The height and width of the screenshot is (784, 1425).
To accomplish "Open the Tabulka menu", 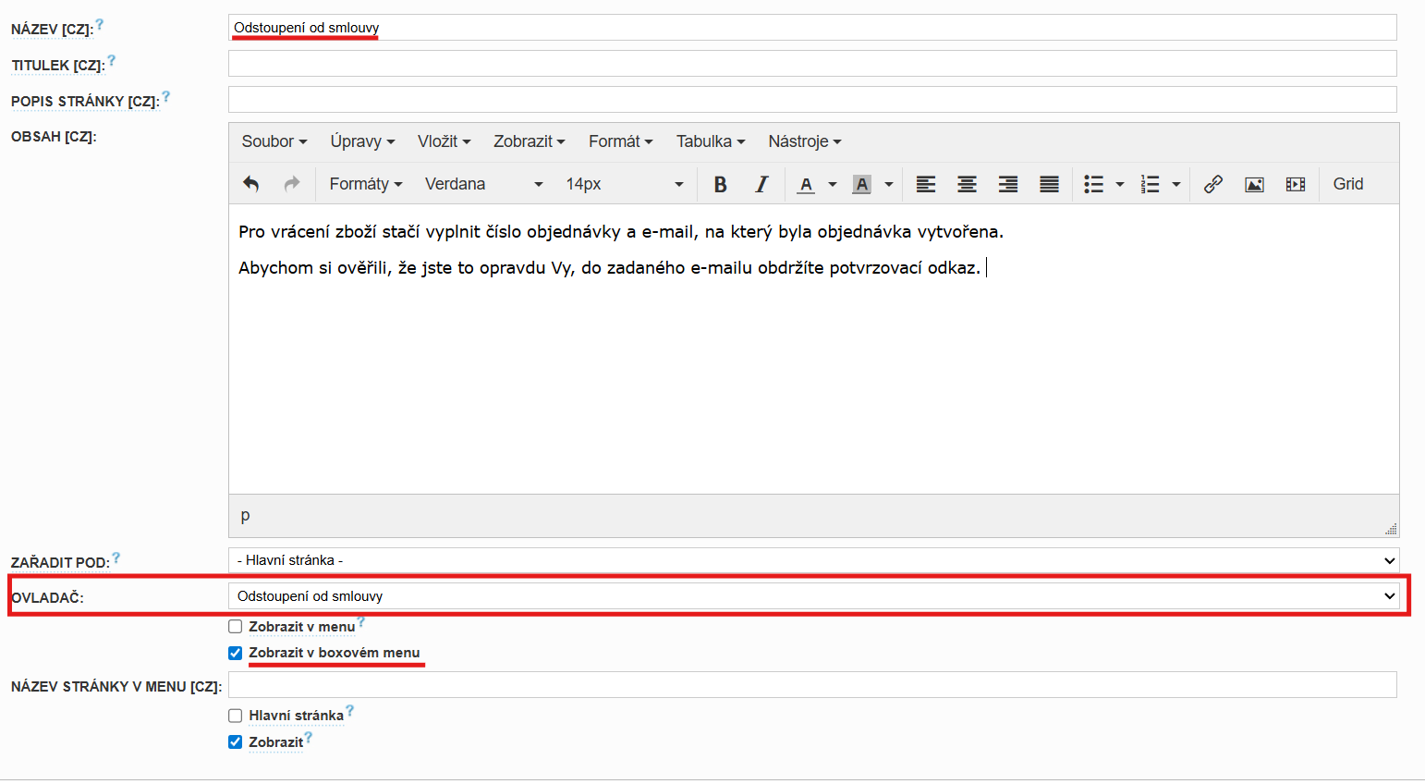I will (x=711, y=141).
